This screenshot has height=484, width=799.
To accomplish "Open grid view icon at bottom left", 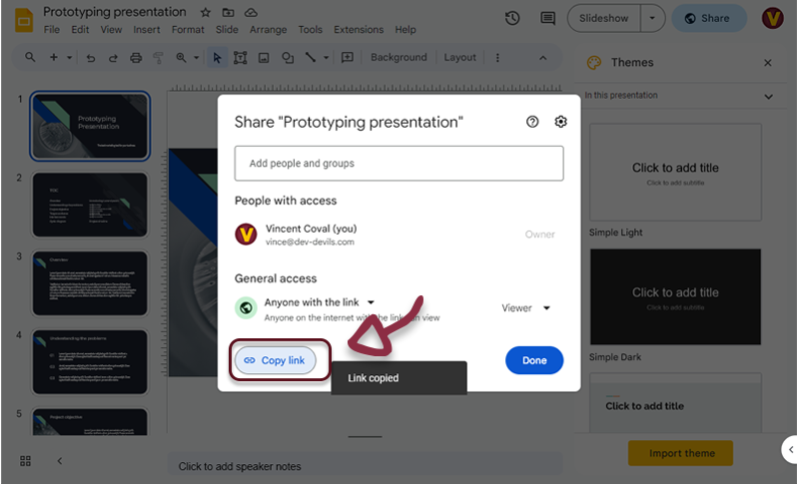I will [25, 460].
